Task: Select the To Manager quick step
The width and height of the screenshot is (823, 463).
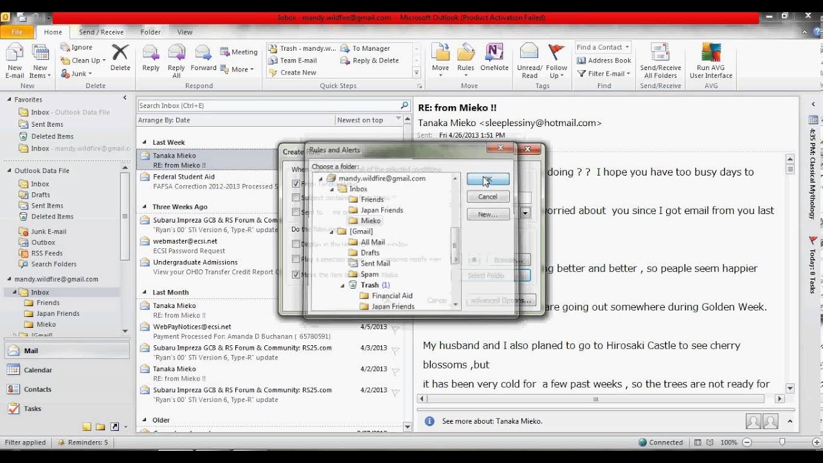Action: click(x=365, y=48)
